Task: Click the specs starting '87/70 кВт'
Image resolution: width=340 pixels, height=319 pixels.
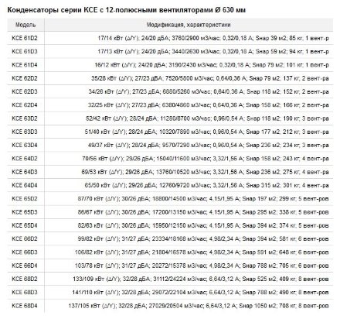Action: pos(203,199)
